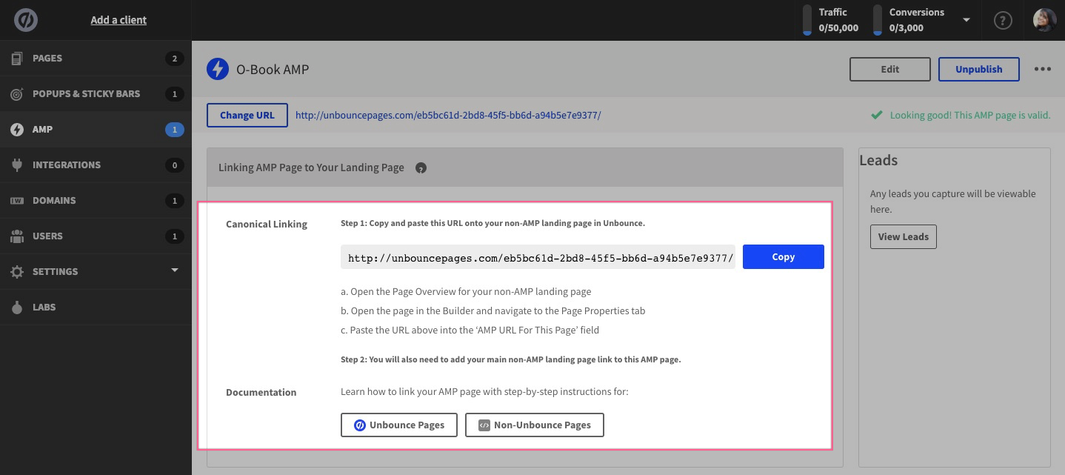Image resolution: width=1065 pixels, height=475 pixels.
Task: Click the Domains www icon
Action: [17, 201]
